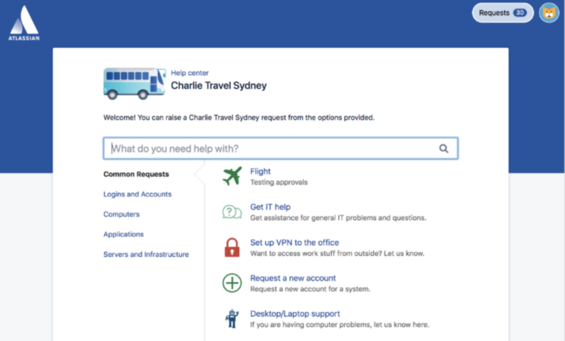Go to Servers and Infrastructure category
This screenshot has height=341, width=565.
click(x=146, y=255)
